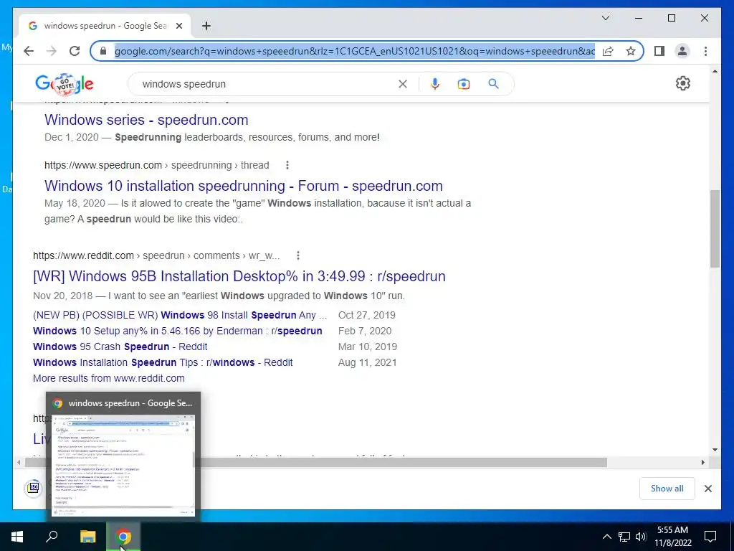Select the Chrome taskbar preview thumbnail

point(123,465)
